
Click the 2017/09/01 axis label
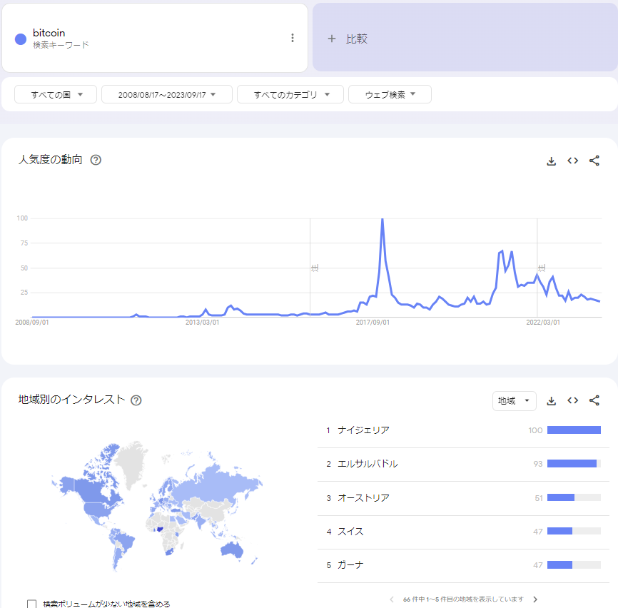pyautogui.click(x=373, y=323)
